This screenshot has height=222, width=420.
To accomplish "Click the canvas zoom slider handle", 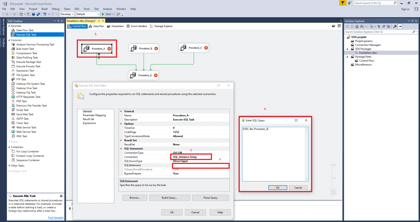I will pyautogui.click(x=333, y=178).
